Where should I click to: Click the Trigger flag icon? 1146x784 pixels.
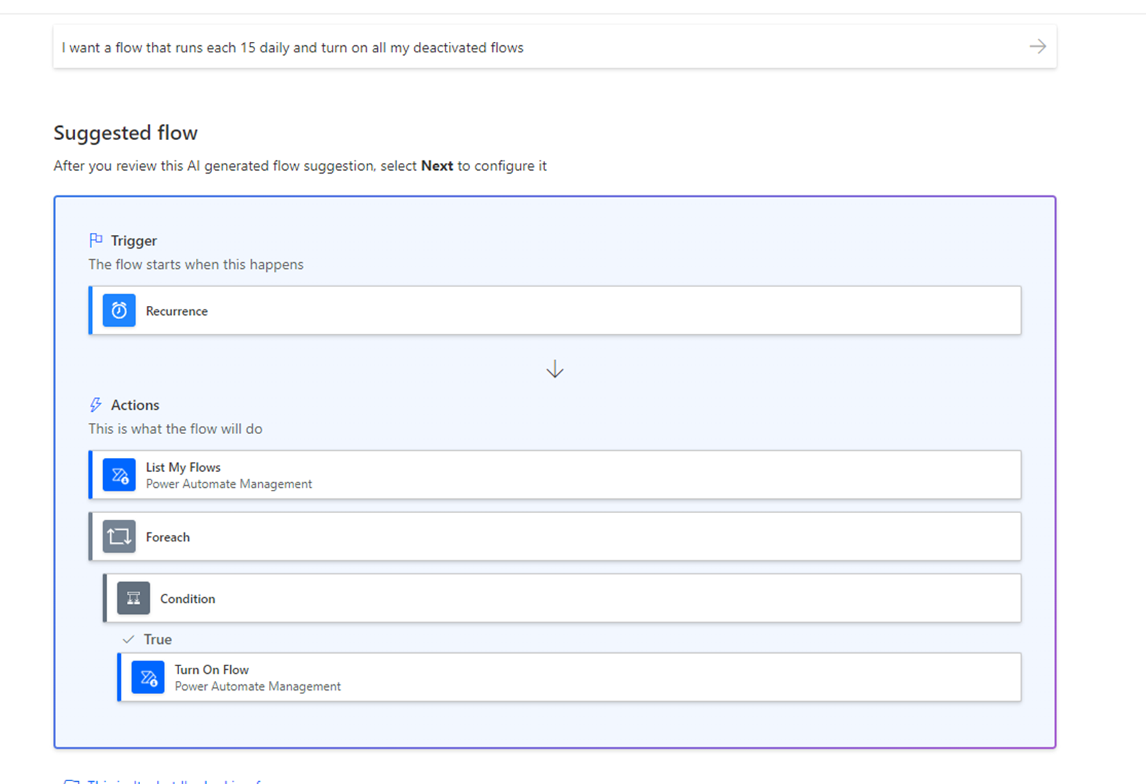[96, 240]
